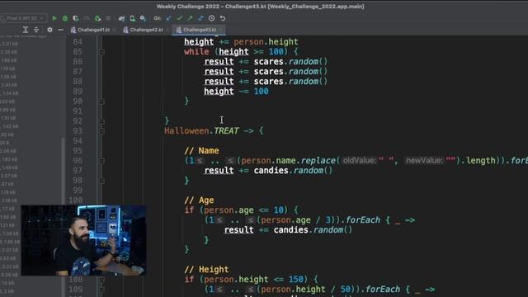Click 'scares.random()' on line 88

point(290,82)
